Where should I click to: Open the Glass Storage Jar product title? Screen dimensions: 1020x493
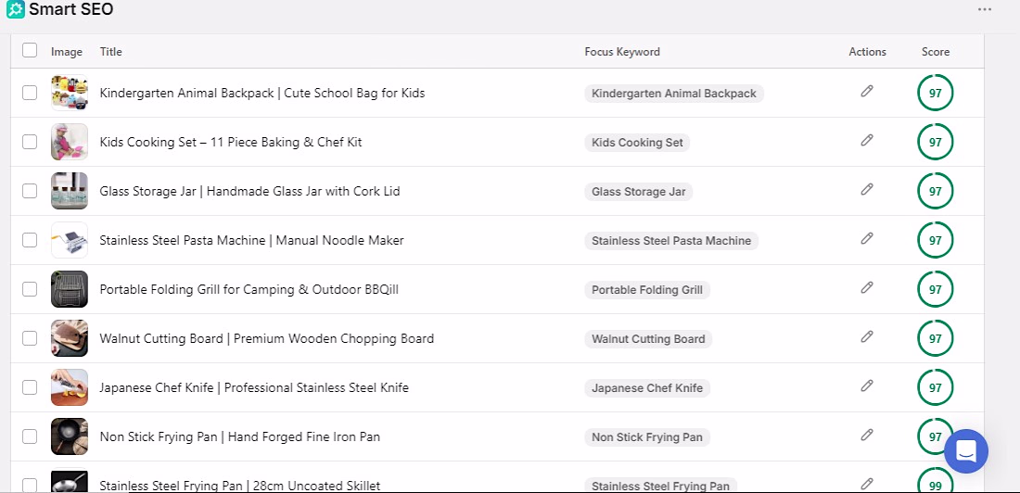[249, 191]
